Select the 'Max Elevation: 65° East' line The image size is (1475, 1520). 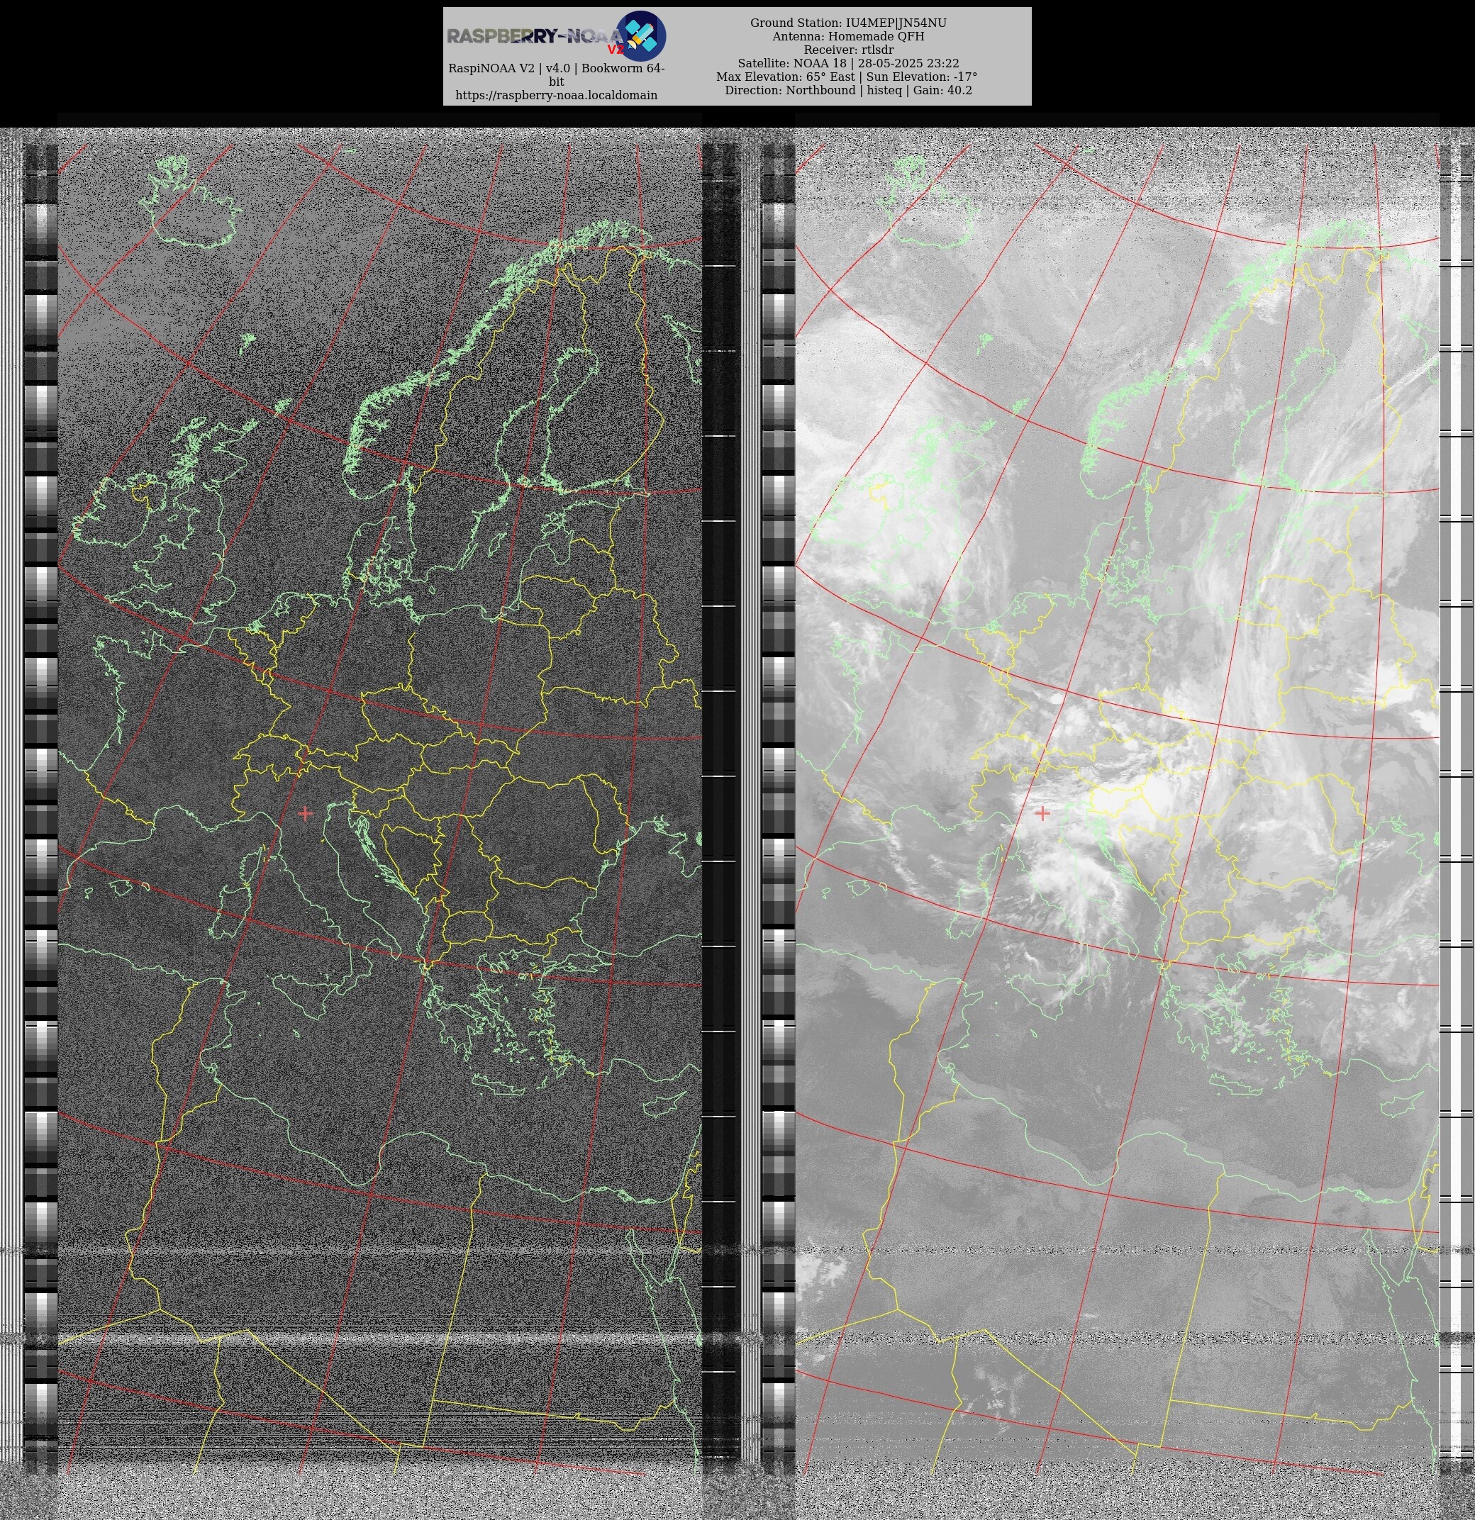point(785,77)
